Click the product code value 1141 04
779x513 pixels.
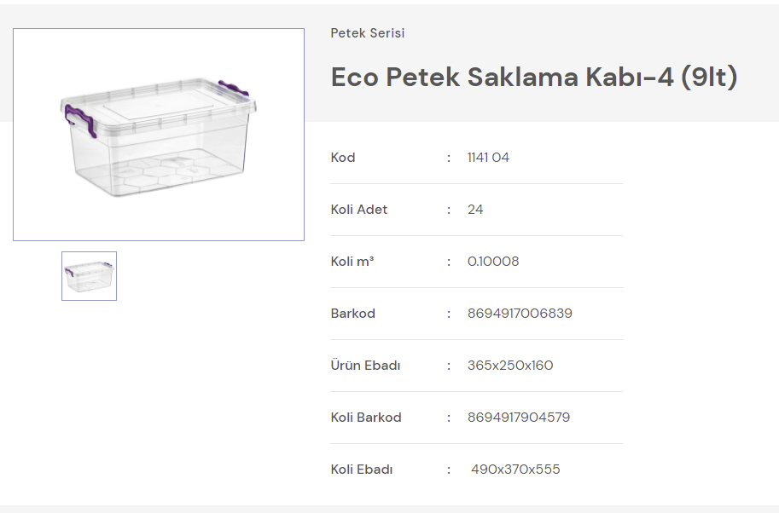click(x=488, y=158)
